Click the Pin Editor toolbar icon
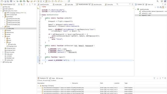 click(x=69, y=1)
